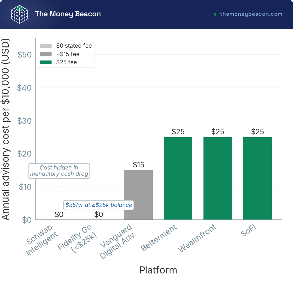Click the gray Vanguard Digital Adv. bar
Image resolution: width=293 pixels, height=293 pixels.
pos(138,195)
